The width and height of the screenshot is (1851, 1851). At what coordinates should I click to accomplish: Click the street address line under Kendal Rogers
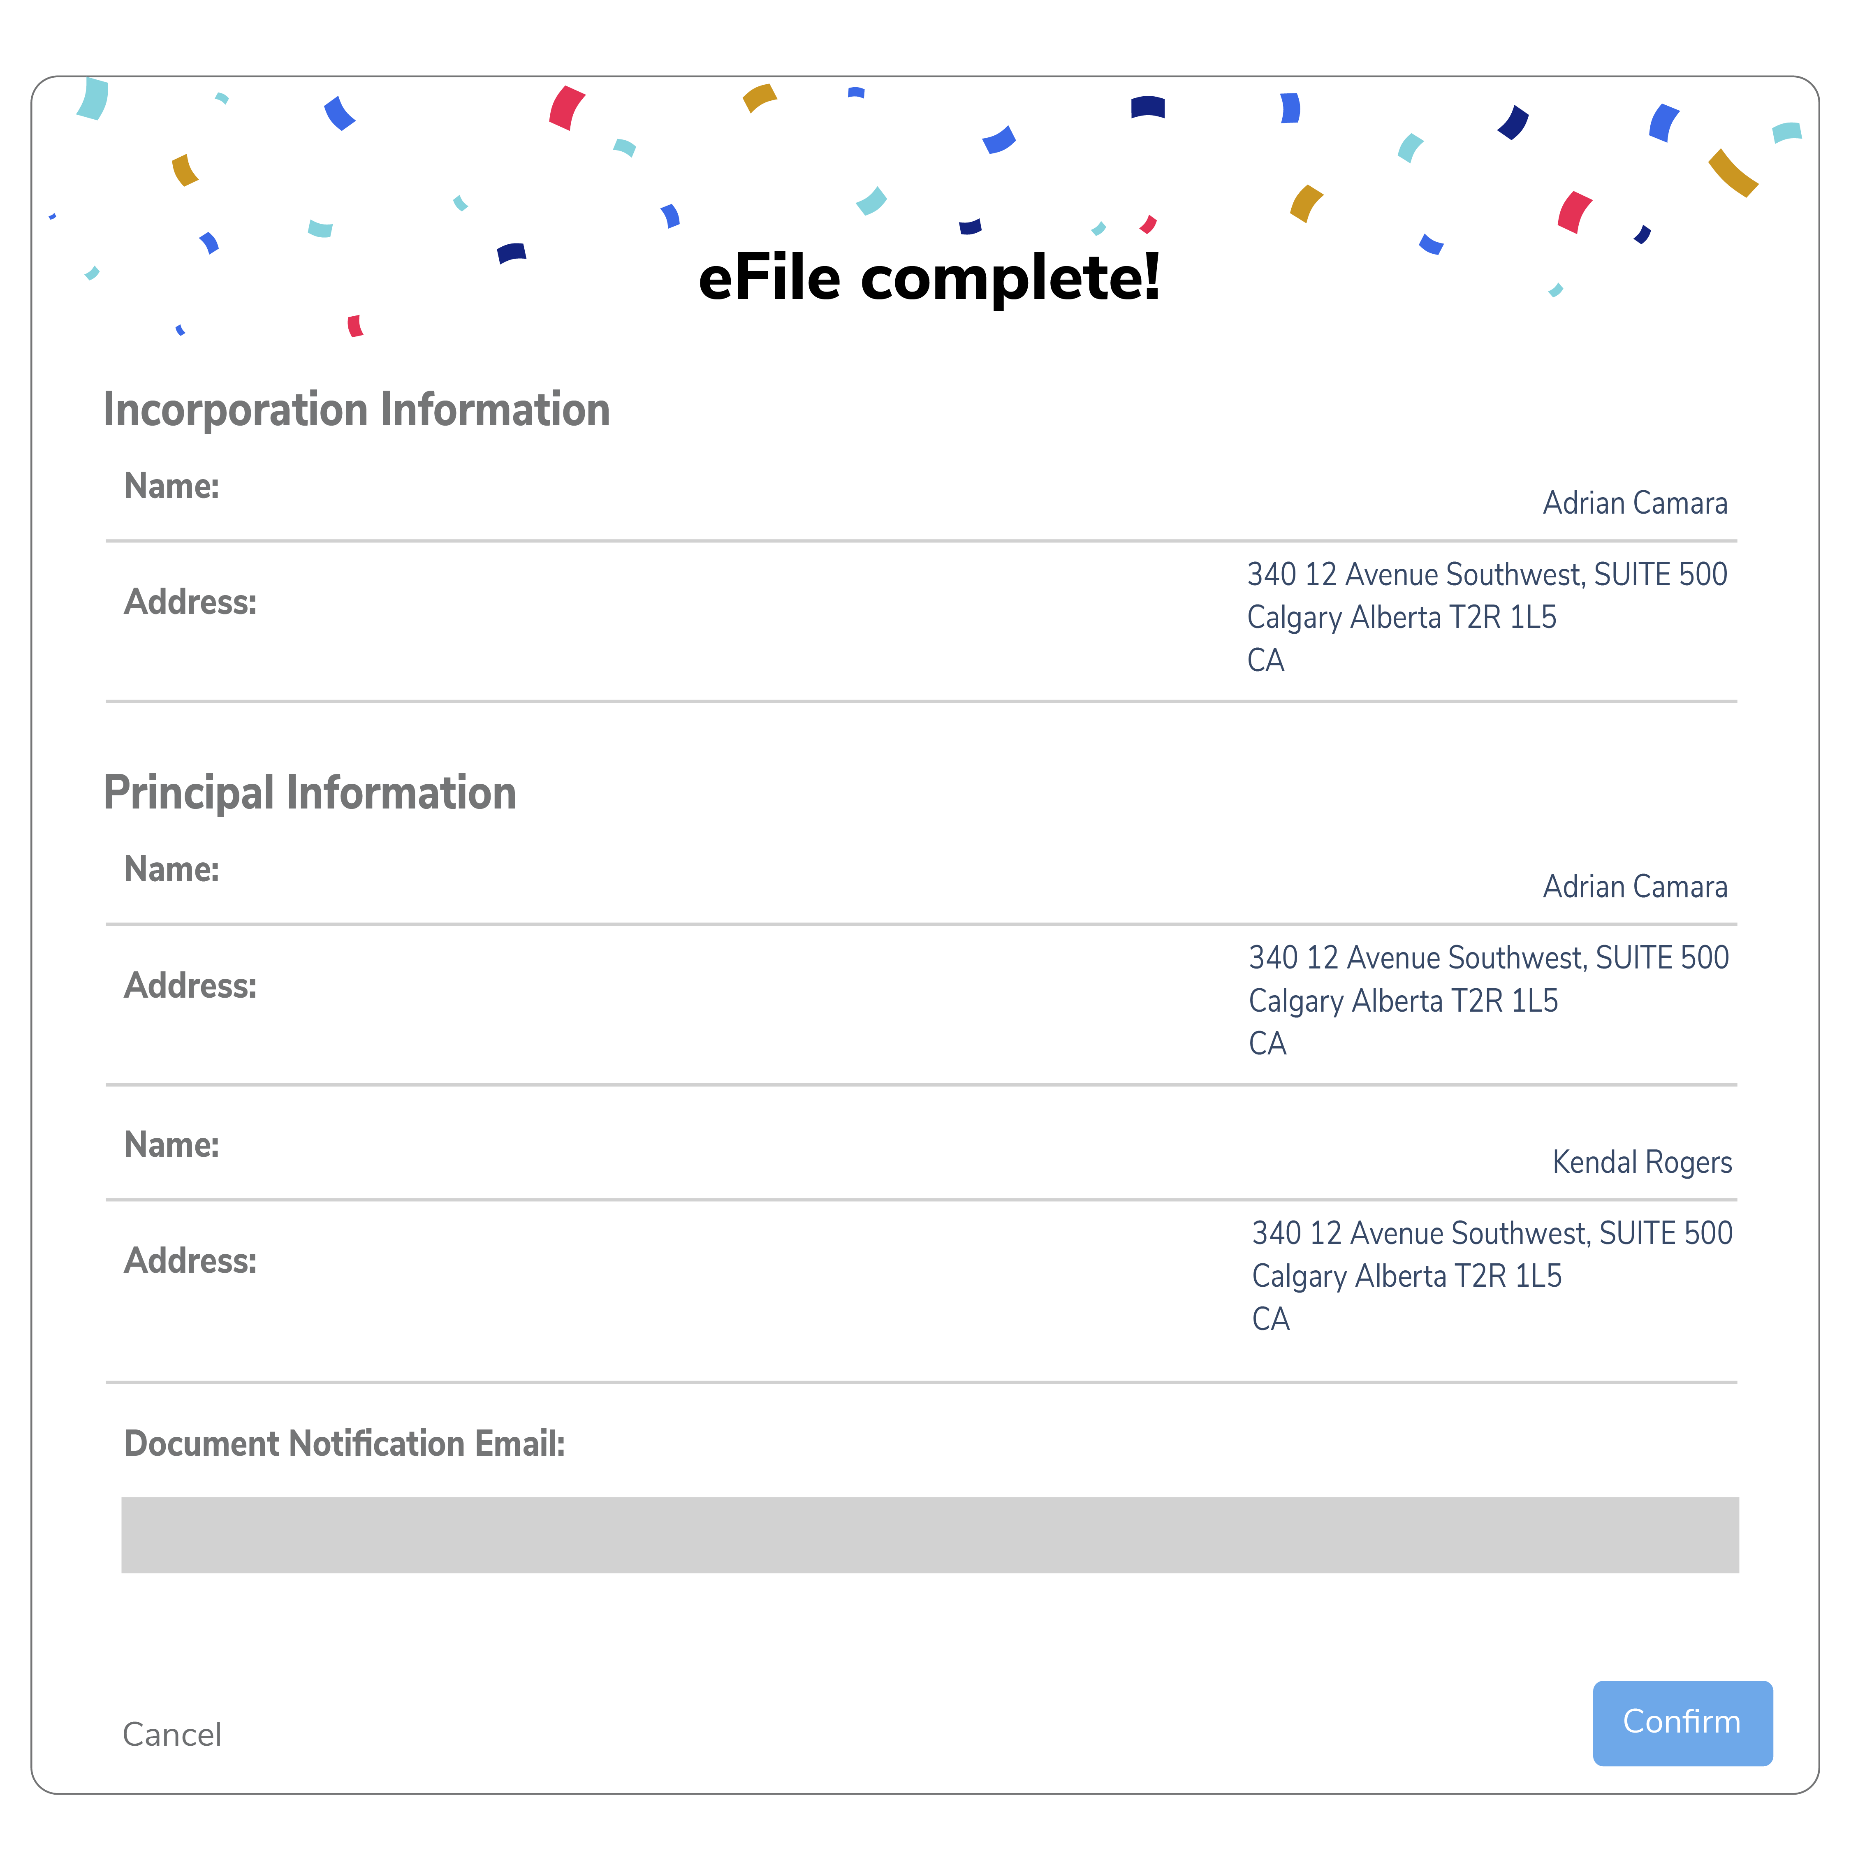pos(1492,1233)
